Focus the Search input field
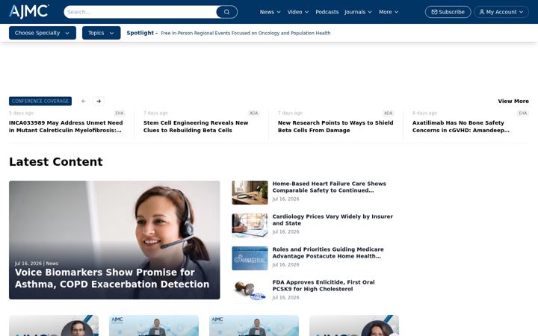Image resolution: width=538 pixels, height=336 pixels. click(x=140, y=12)
